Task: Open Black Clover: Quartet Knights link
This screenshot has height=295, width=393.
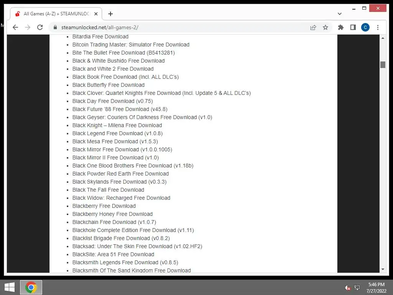Action: tap(162, 93)
